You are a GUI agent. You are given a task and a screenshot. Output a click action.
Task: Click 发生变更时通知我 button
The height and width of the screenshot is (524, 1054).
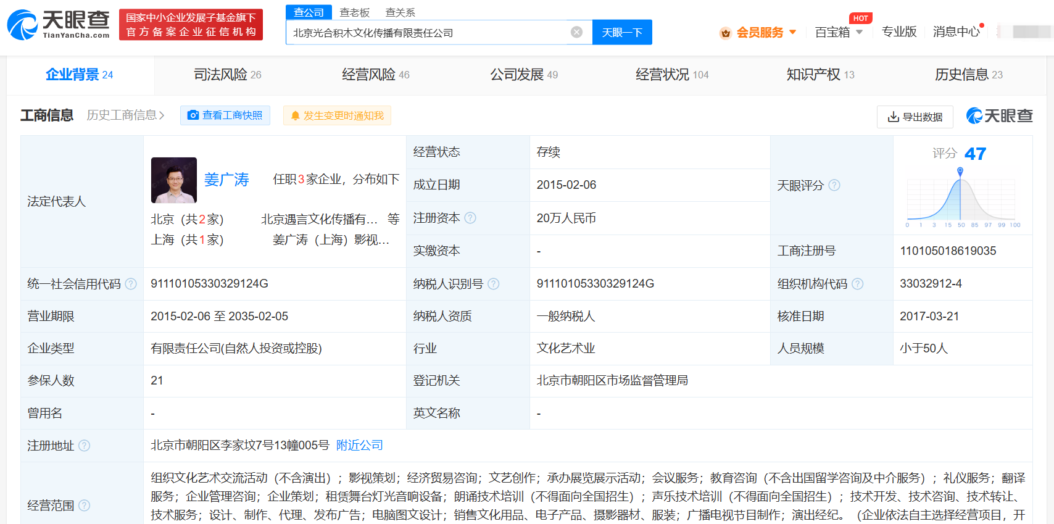click(x=337, y=115)
